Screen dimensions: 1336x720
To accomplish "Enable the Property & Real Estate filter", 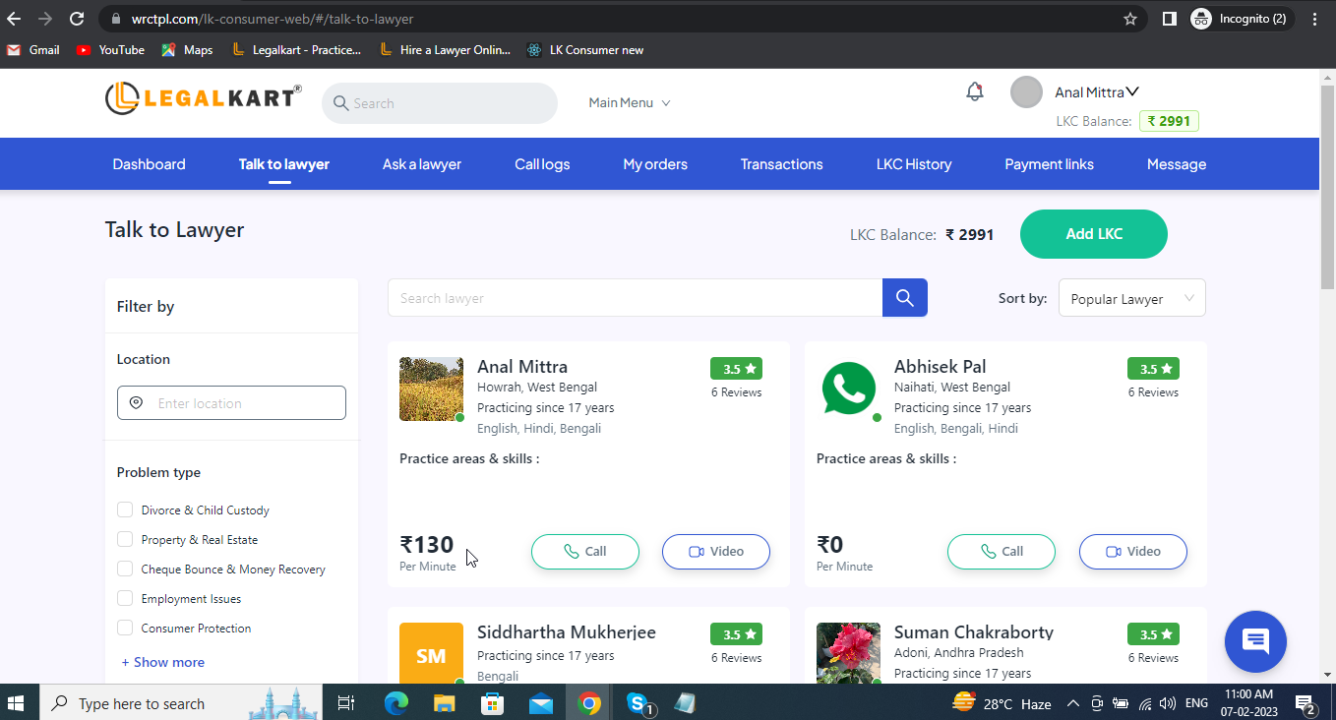I will click(x=125, y=539).
